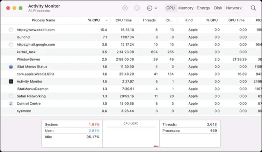The width and height of the screenshot is (262, 152).
Task: Sort by the CPU Time column header
Action: (123, 20)
